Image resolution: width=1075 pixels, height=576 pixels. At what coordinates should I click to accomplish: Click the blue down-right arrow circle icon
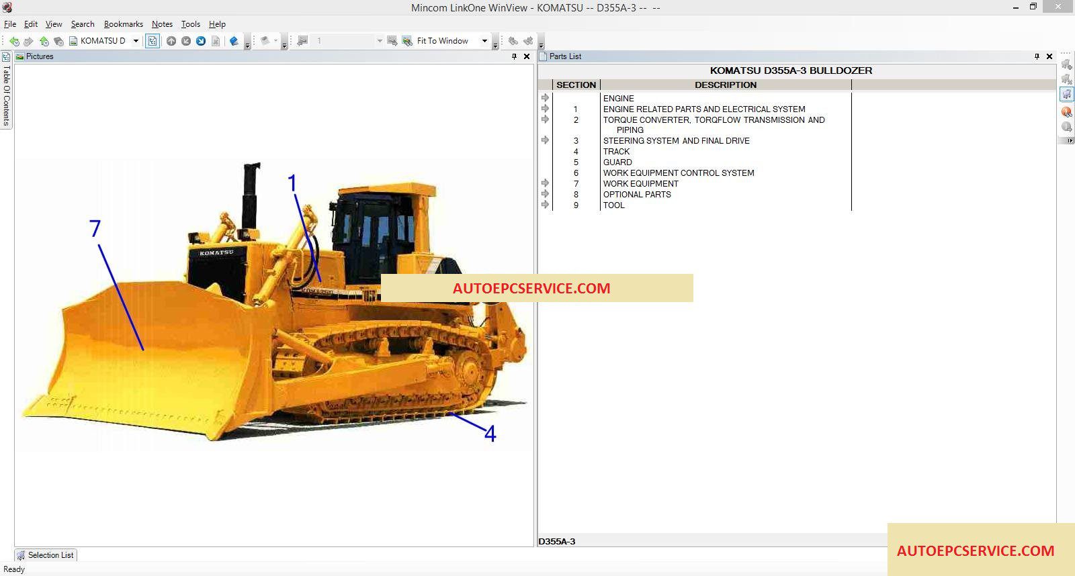pos(201,41)
